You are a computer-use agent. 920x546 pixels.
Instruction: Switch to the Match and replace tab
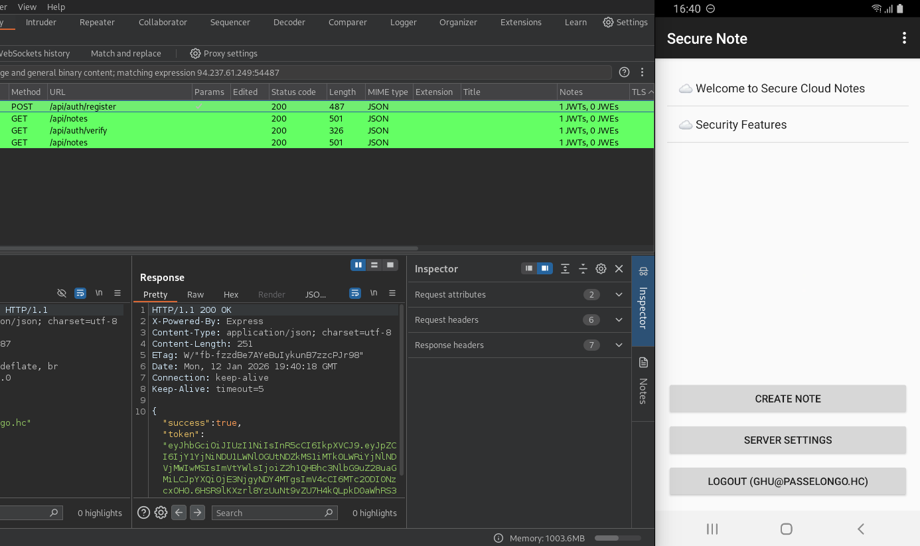coord(126,53)
